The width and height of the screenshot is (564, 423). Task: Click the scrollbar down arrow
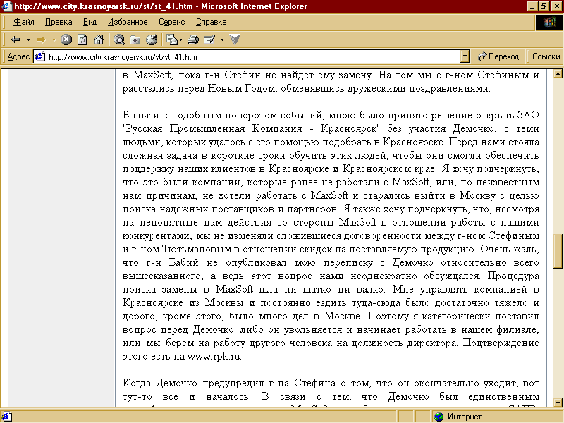[558, 403]
